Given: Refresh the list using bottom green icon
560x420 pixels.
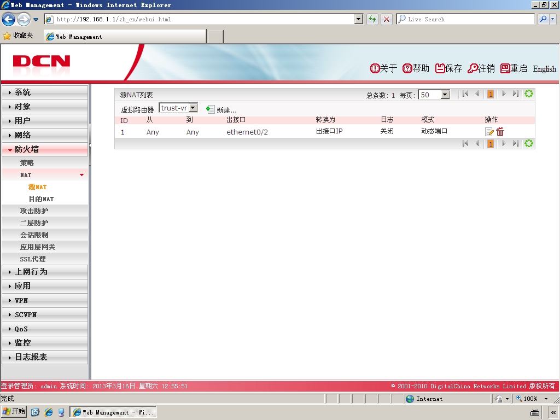Looking at the screenshot, I should pyautogui.click(x=529, y=143).
